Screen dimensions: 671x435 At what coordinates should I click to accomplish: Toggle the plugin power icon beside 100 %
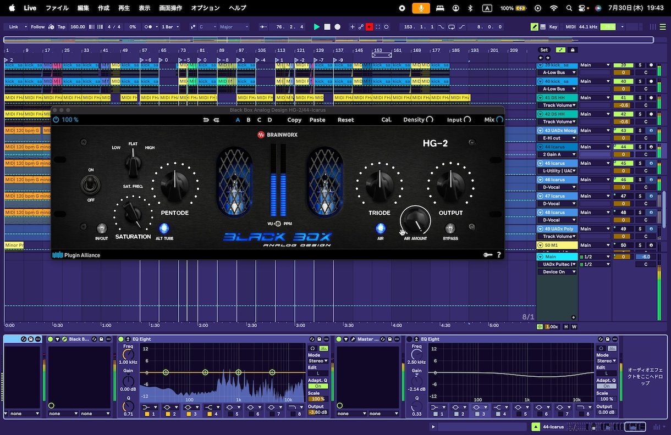(x=56, y=119)
